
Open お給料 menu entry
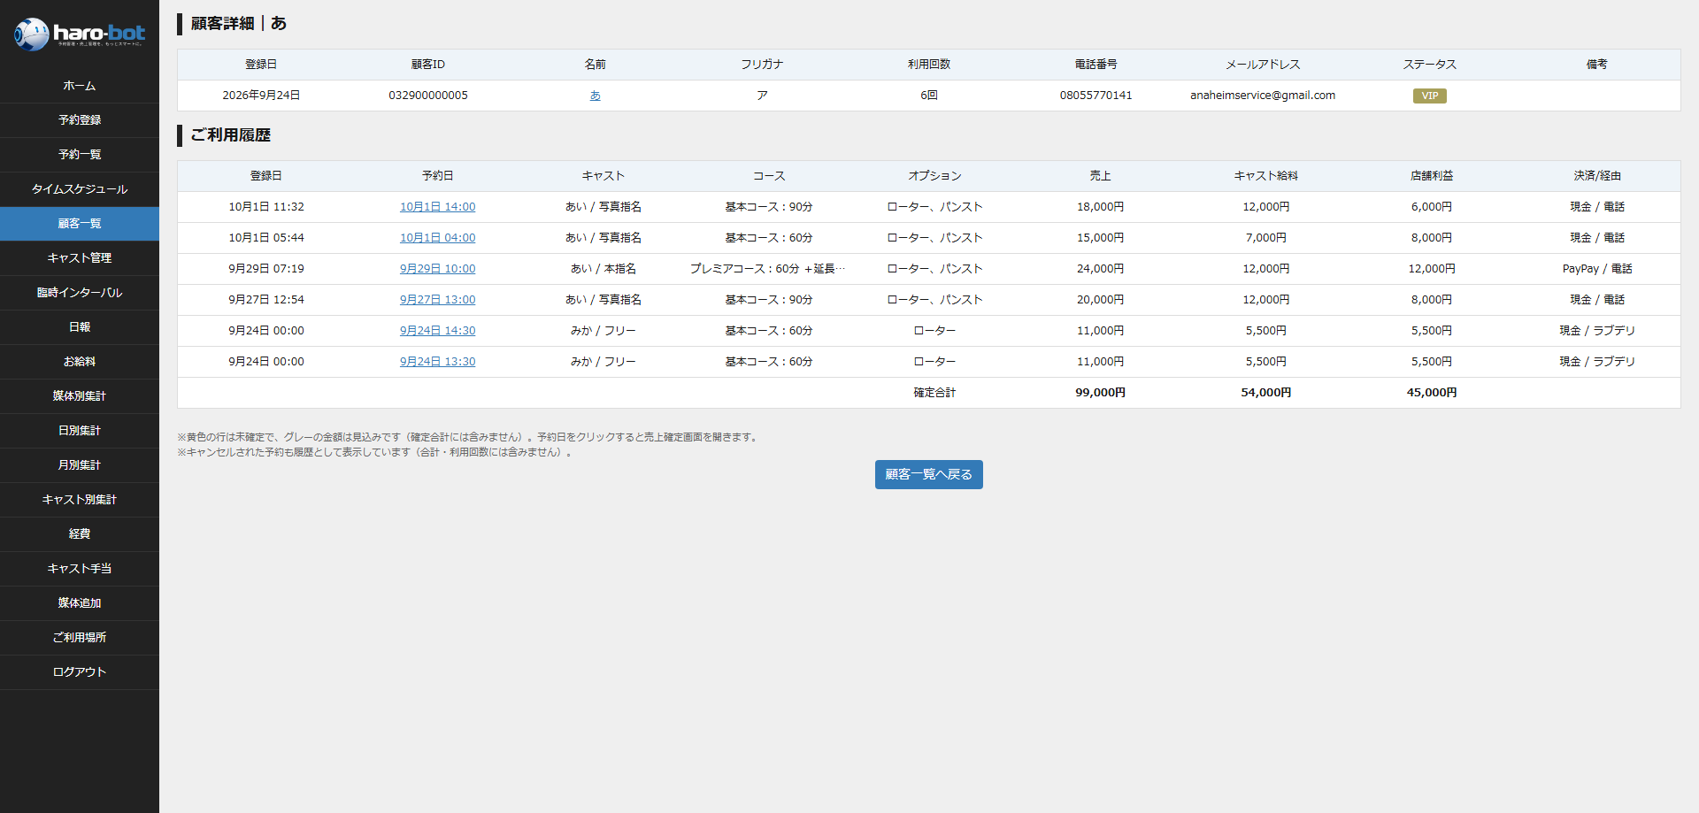point(80,362)
